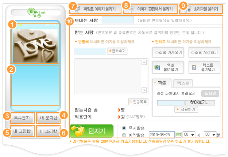The width and height of the screenshot is (228, 157).
Task: Collapse the 한명씩 보내려면 section arrow
Action: (x=76, y=42)
